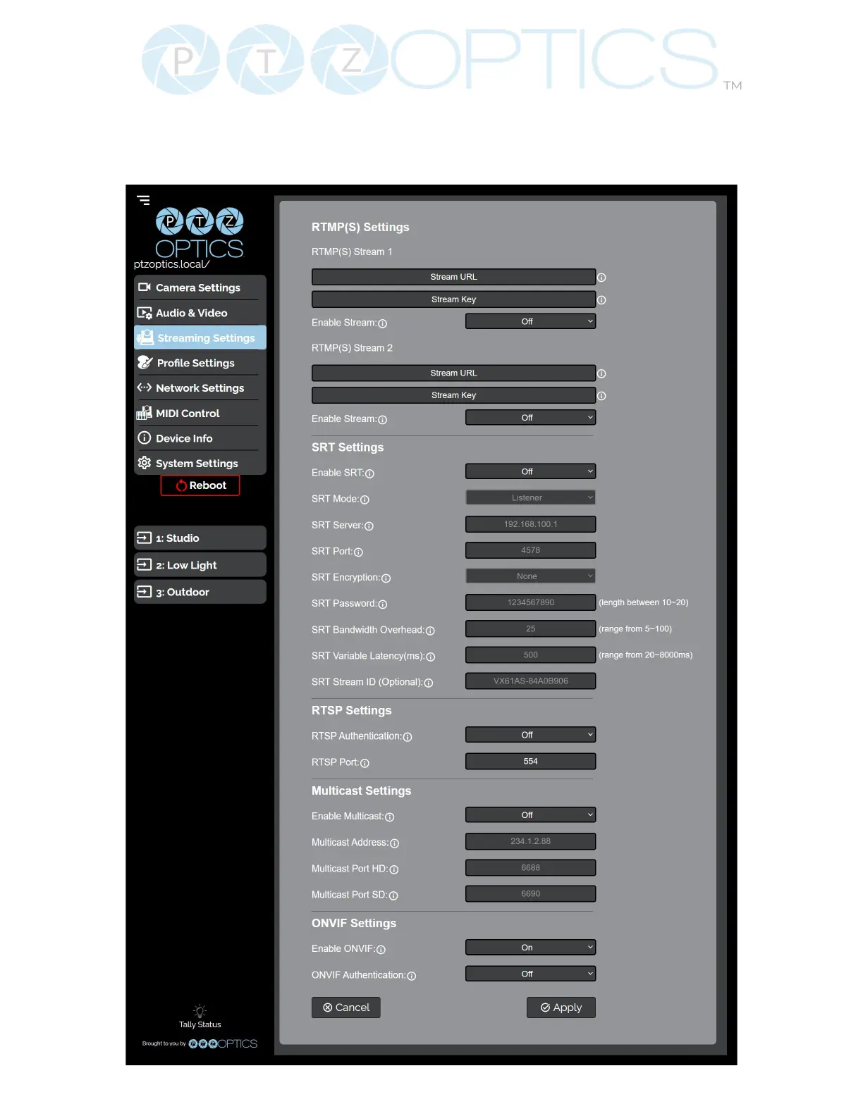This screenshot has height=1116, width=863.
Task: Open Device Info menu
Action: click(200, 438)
